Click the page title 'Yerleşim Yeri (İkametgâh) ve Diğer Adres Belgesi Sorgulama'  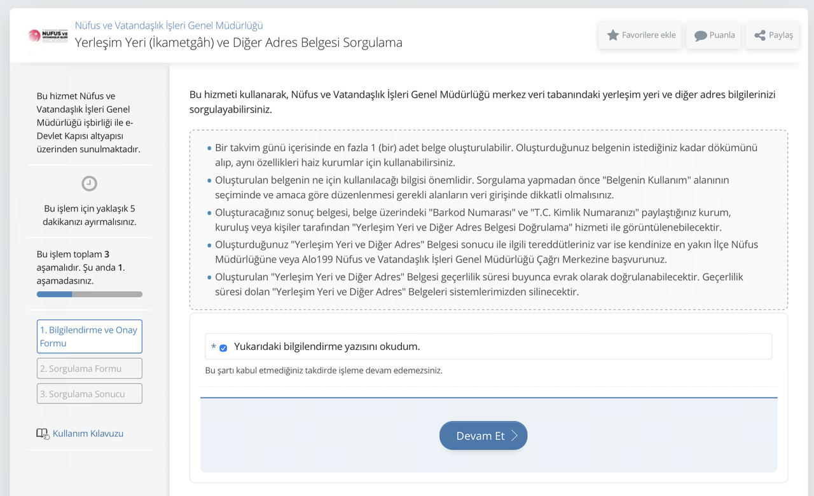(238, 43)
